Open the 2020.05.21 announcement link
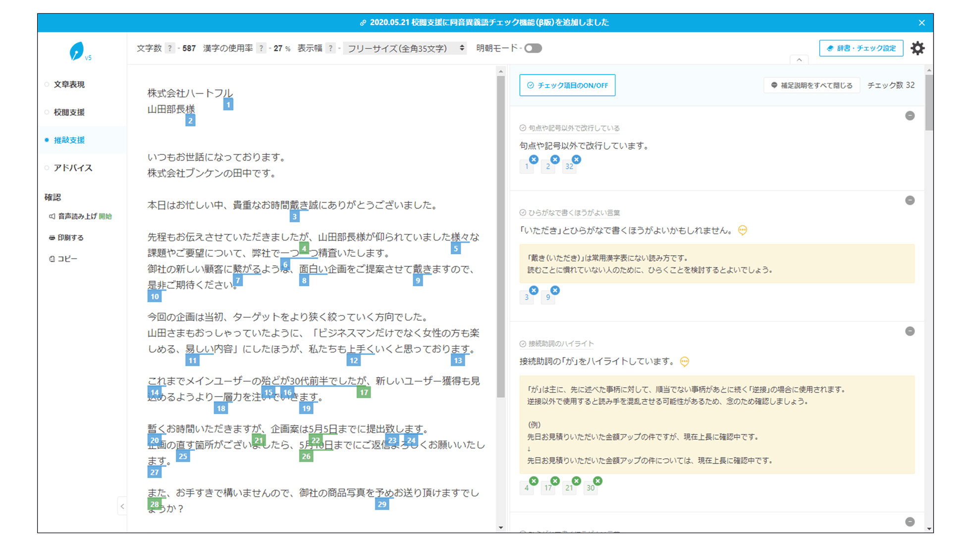Image resolution: width=971 pixels, height=546 pixels. pos(485,22)
